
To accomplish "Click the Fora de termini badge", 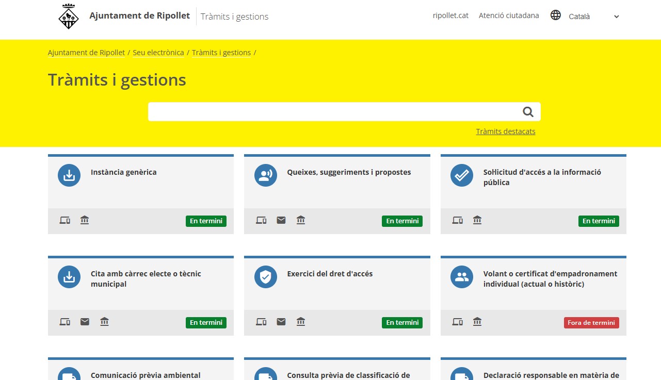I will [591, 323].
